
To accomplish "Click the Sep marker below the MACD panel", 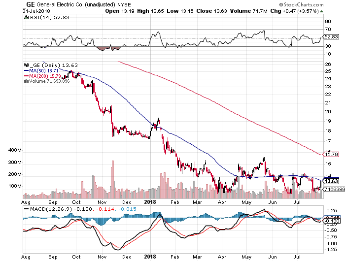I will coord(53,257).
